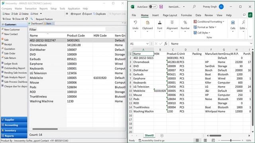Click Edit in the Innoventry toolbar
Image resolution: width=255 pixels, height=143 pixels.
tap(14, 14)
